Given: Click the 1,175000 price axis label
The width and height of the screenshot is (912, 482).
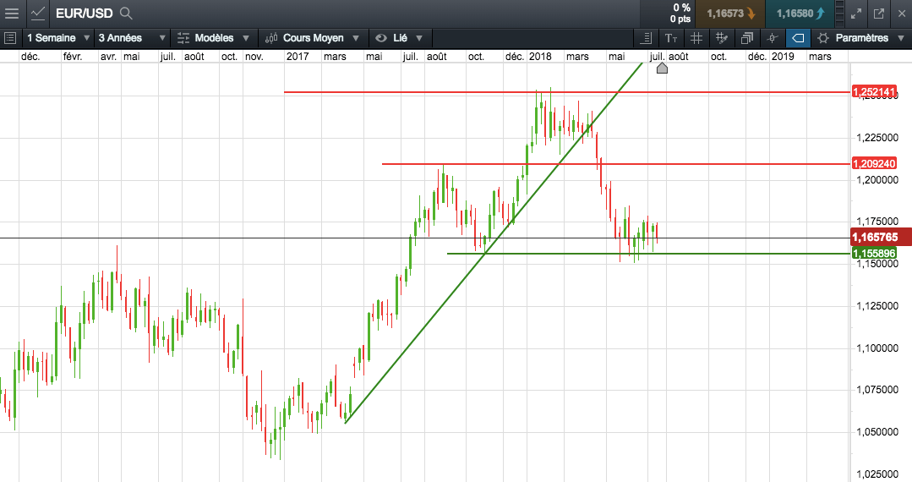Looking at the screenshot, I should coord(877,222).
